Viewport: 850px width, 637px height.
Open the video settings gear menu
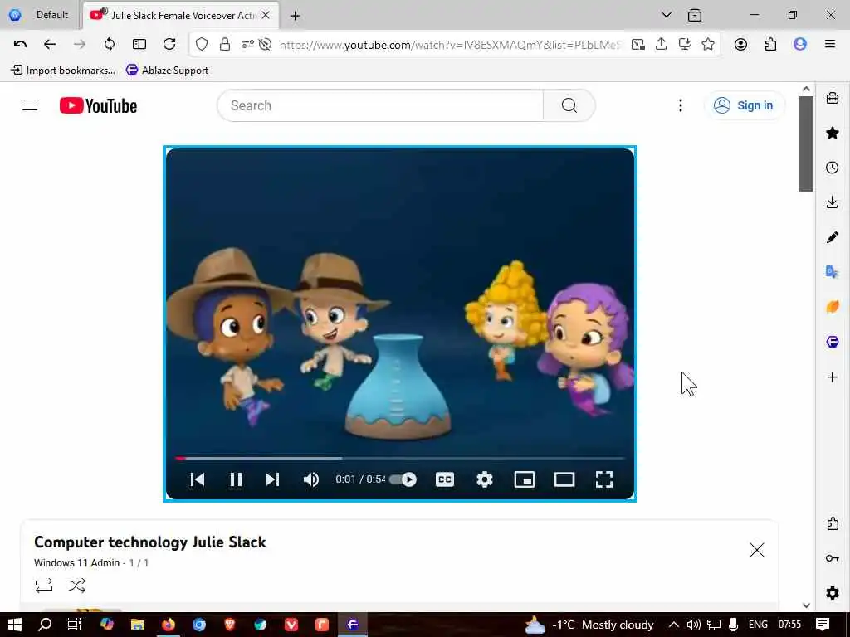coord(484,479)
